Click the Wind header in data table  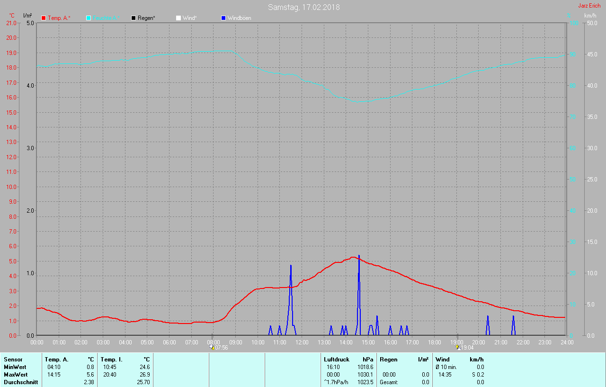pos(443,360)
